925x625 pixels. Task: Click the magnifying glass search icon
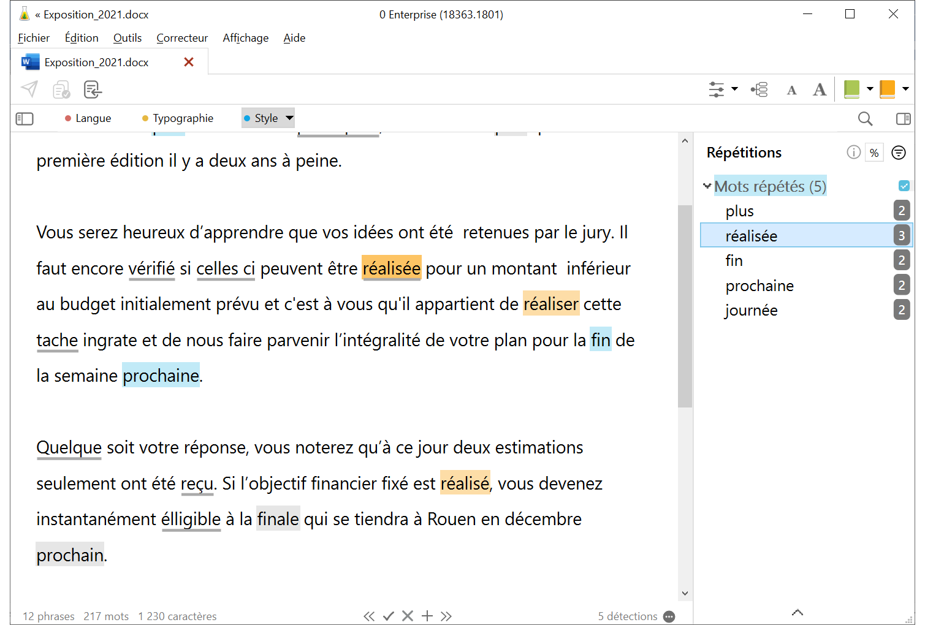click(865, 119)
